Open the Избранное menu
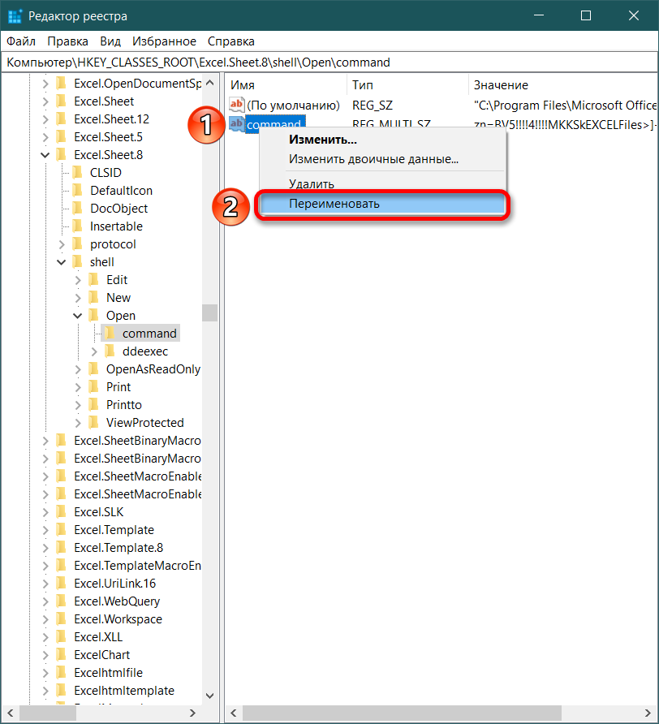 [x=164, y=41]
